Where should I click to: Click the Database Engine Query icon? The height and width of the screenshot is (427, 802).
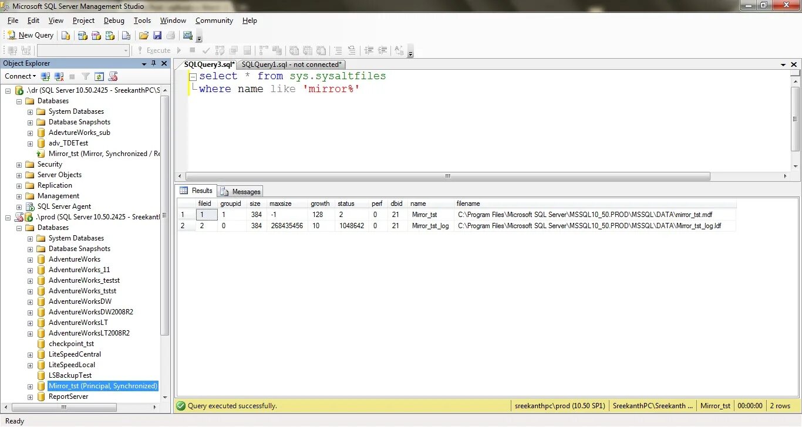coord(66,35)
